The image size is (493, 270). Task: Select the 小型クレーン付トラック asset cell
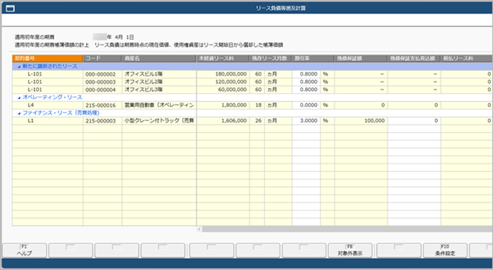[x=159, y=121]
